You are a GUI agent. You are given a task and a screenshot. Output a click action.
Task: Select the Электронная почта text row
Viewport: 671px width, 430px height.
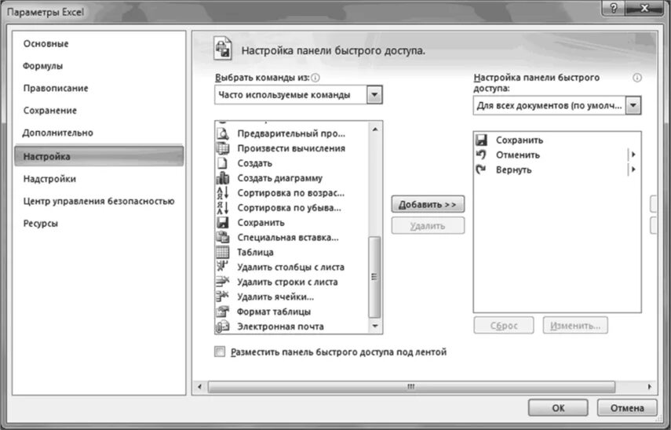(x=280, y=326)
